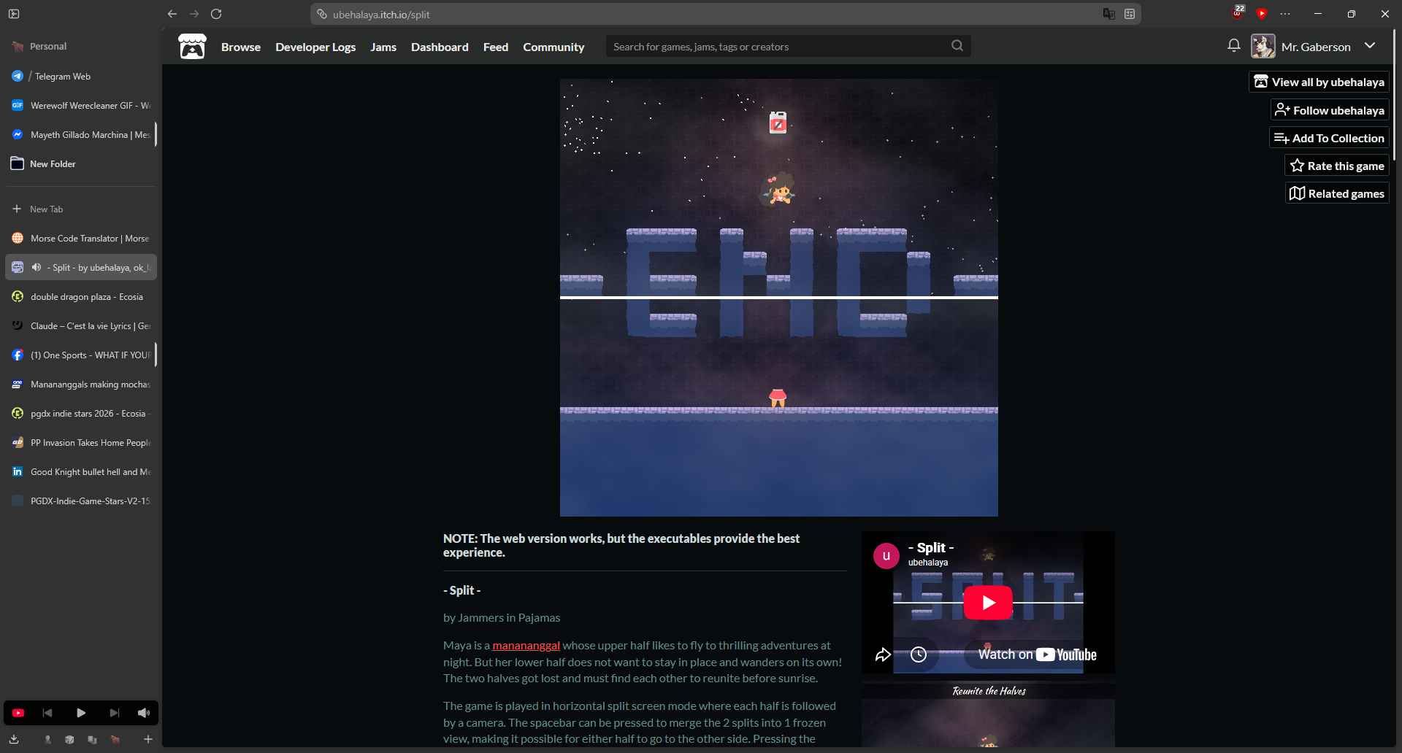The image size is (1402, 753).
Task: Click the share arrow on video embed
Action: click(883, 654)
